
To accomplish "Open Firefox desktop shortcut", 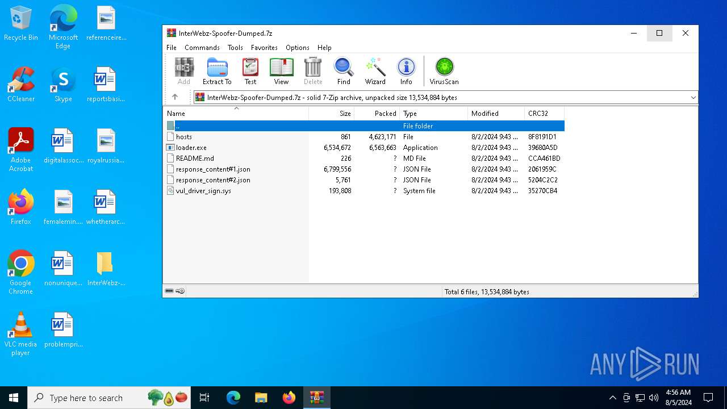I will (21, 207).
